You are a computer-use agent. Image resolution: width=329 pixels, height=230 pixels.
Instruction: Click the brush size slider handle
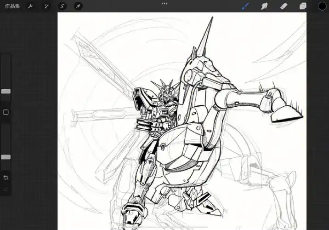point(6,92)
